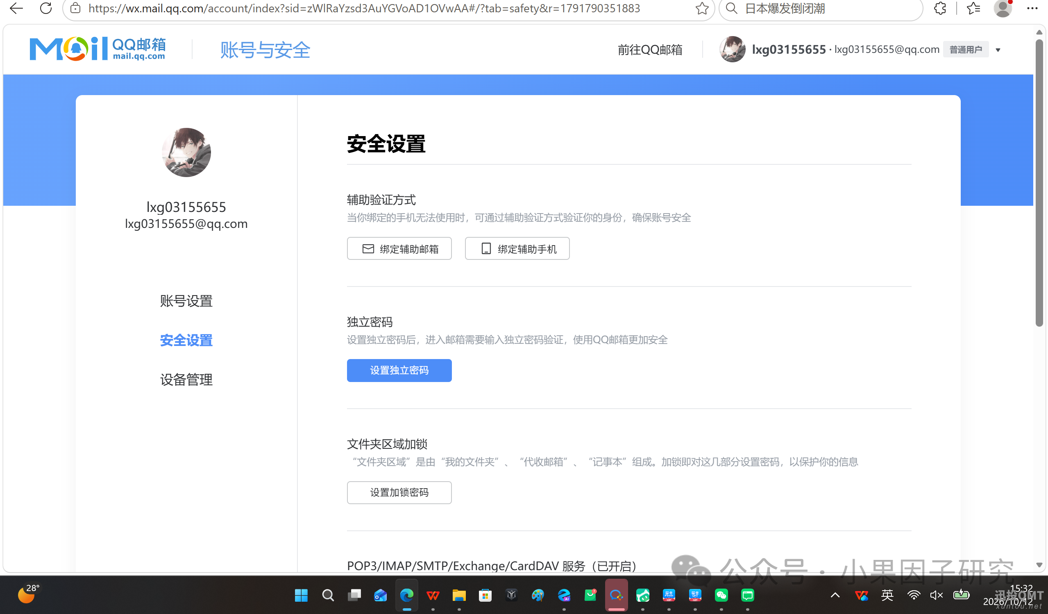This screenshot has width=1048, height=614.
Task: Open the browser profile avatar icon
Action: pyautogui.click(x=1003, y=8)
